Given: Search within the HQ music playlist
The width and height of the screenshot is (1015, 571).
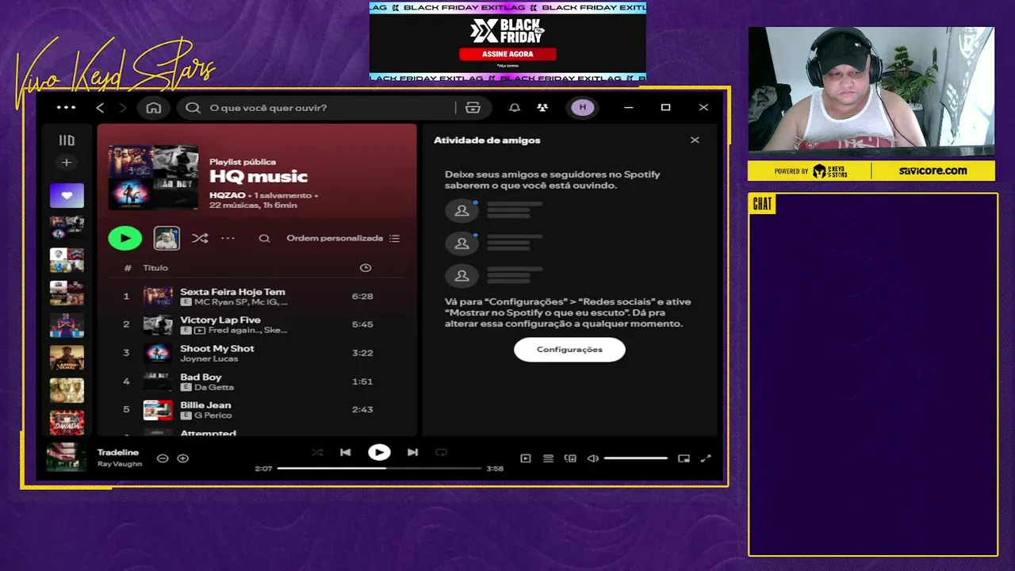Looking at the screenshot, I should 265,238.
